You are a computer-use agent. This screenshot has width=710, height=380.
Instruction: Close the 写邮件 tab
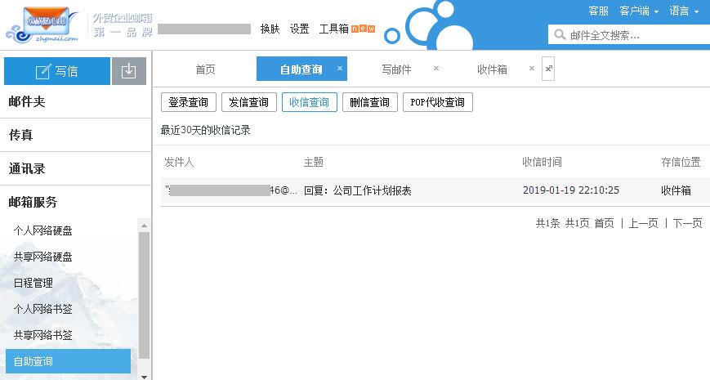click(436, 69)
